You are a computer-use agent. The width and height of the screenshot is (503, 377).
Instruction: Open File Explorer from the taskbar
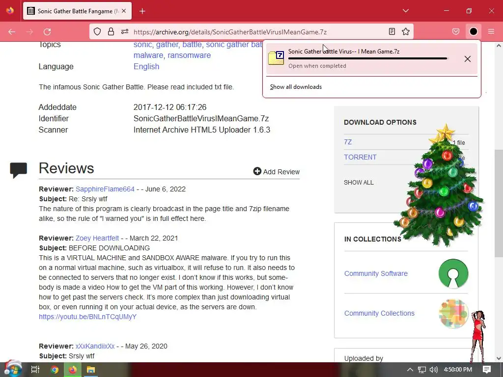[91, 370]
